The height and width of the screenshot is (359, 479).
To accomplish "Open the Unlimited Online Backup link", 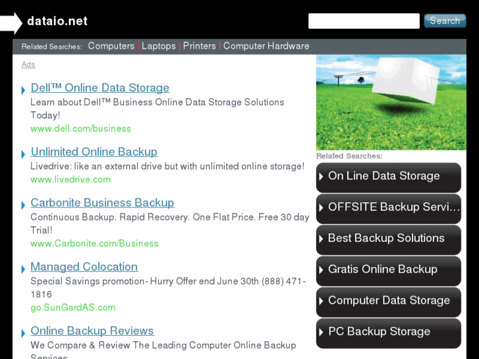I will pos(94,152).
